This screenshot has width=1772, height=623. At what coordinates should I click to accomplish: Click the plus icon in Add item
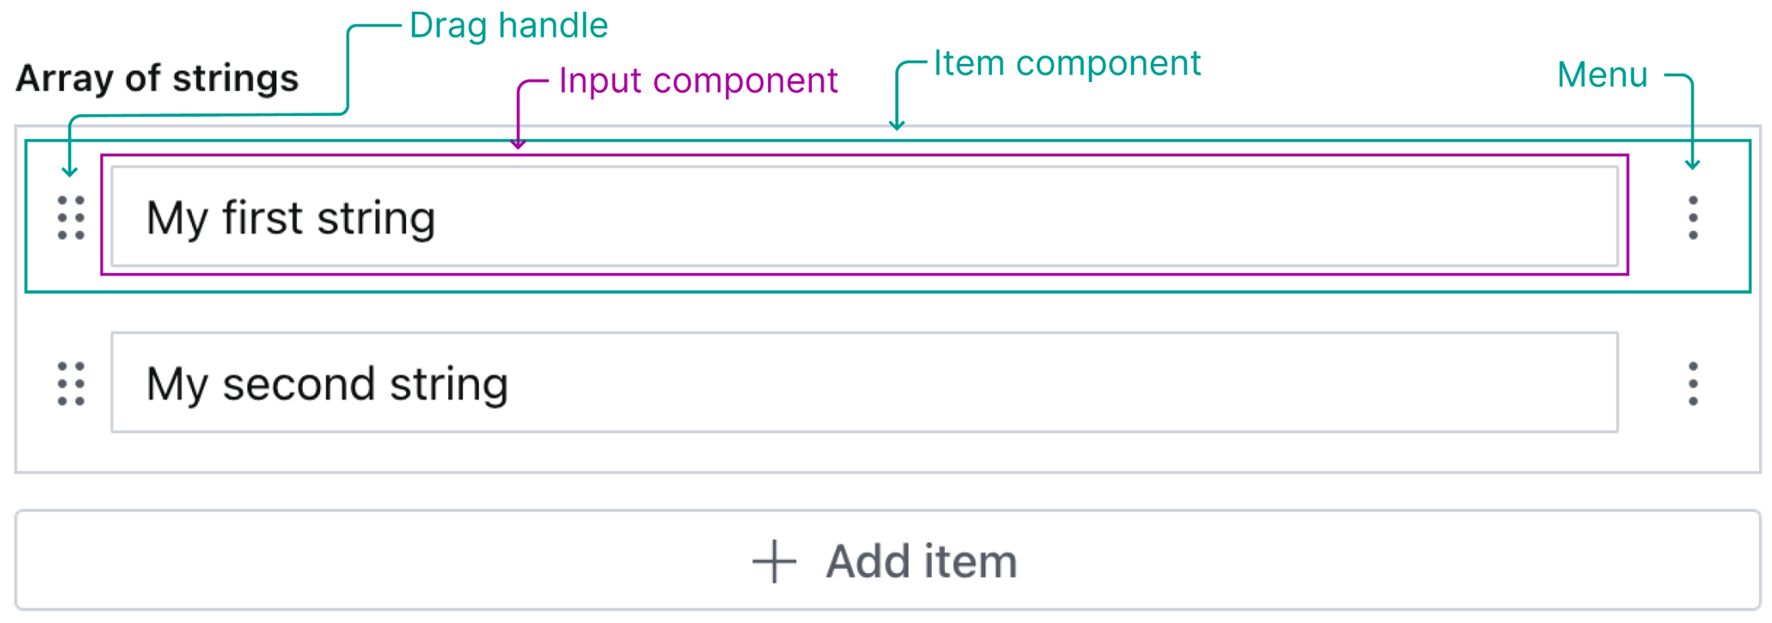click(x=774, y=561)
